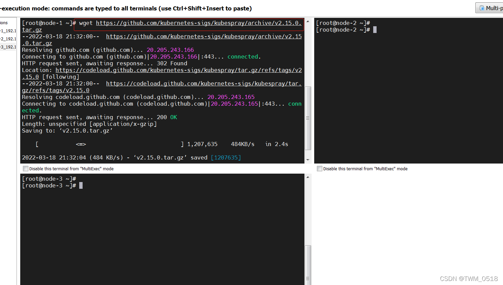Focus the node-3 terminal at its cursor
The width and height of the screenshot is (503, 285).
pyautogui.click(x=81, y=186)
